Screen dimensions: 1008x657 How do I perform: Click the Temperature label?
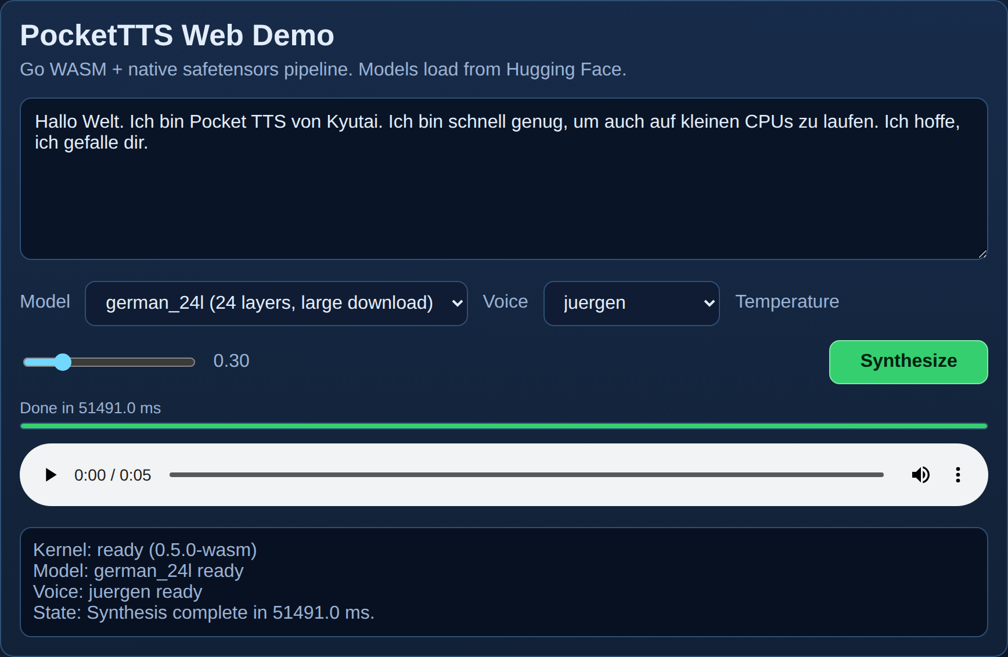click(x=787, y=302)
